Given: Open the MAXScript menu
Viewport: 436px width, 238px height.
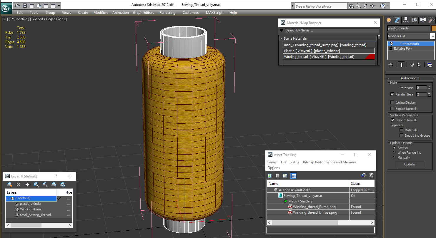Looking at the screenshot, I should point(214,13).
